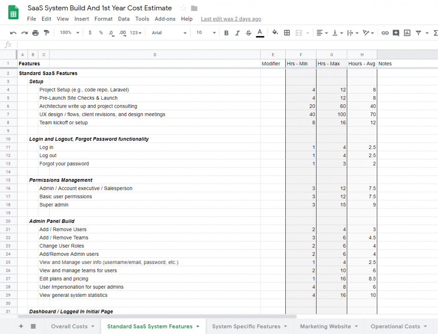Select column D header
Viewport: 438px width, 334px height.
pos(155,55)
